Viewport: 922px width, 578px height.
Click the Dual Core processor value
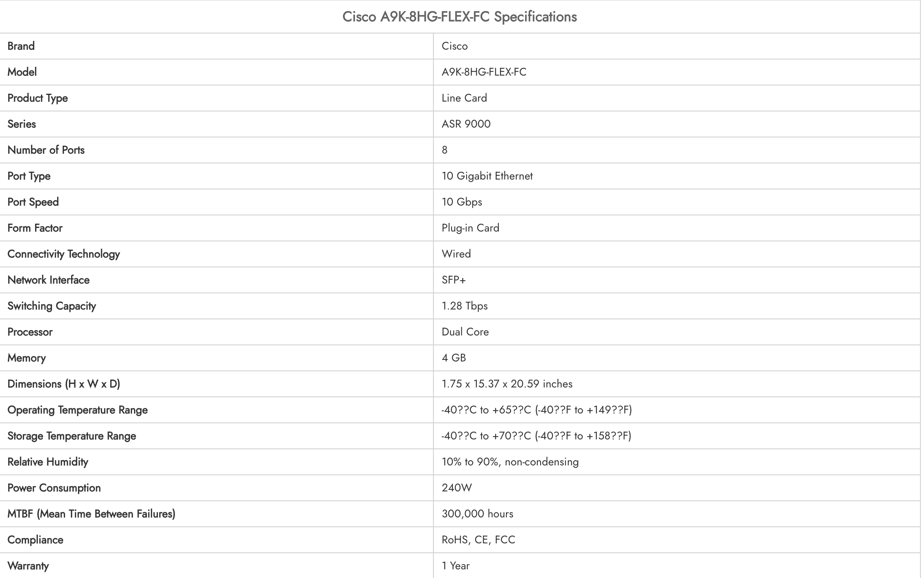pos(465,332)
